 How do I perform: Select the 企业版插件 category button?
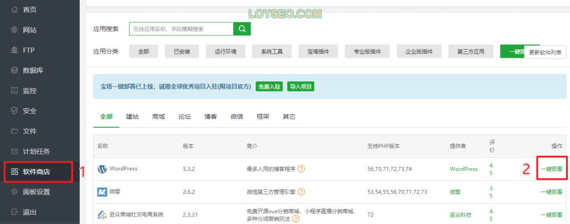coord(419,52)
